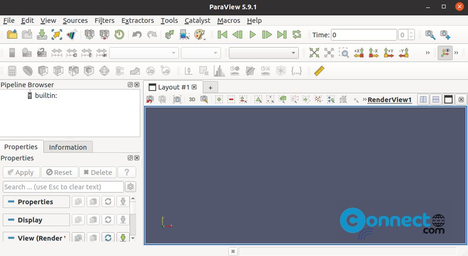Jump to the first frame
468x256 pixels.
tap(222, 35)
